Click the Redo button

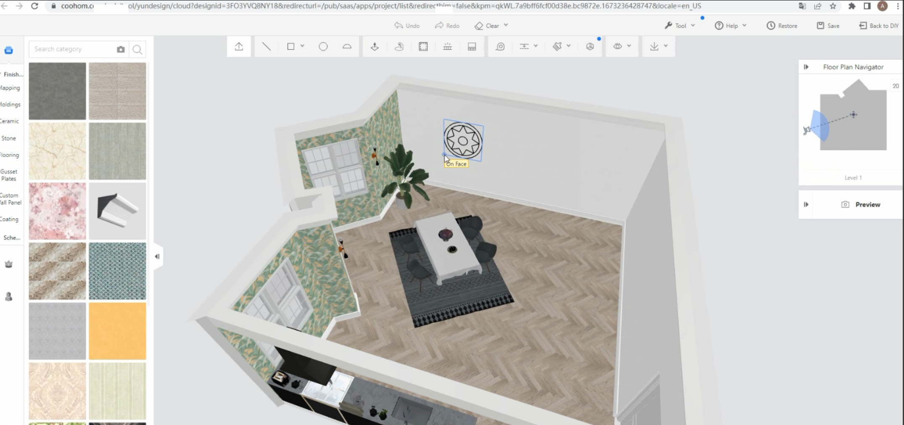pyautogui.click(x=447, y=26)
